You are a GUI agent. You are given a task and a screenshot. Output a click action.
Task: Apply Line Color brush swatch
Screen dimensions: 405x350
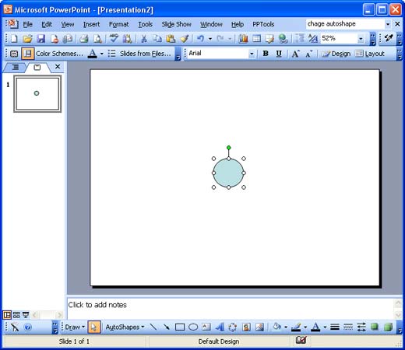click(x=296, y=327)
